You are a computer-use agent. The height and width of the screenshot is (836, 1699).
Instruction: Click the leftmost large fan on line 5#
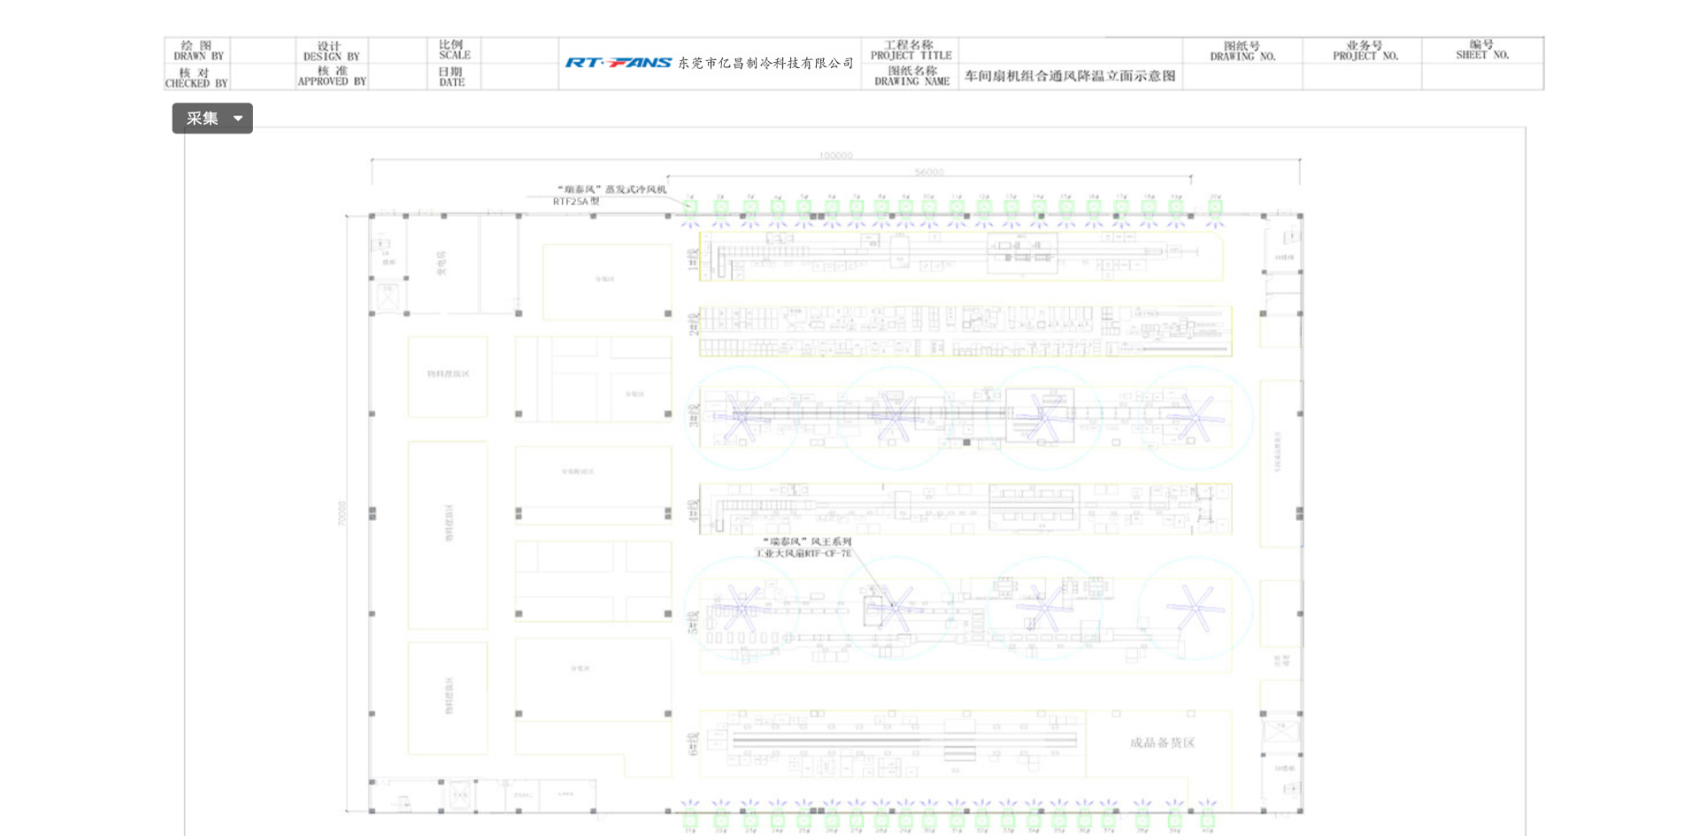(742, 609)
